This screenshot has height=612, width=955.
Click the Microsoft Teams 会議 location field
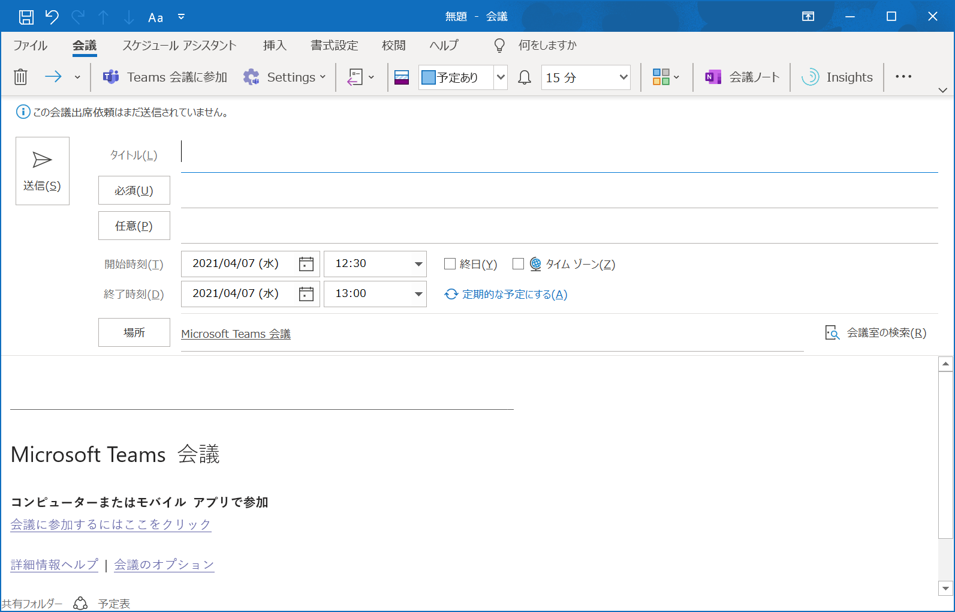(x=492, y=334)
